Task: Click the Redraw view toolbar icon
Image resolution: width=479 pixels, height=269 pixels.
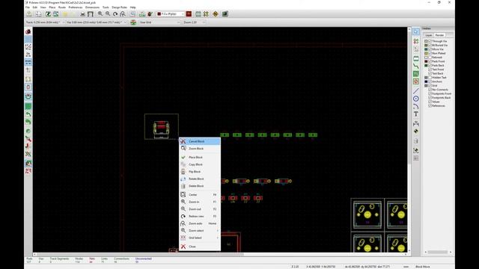Action: pyautogui.click(x=115, y=14)
